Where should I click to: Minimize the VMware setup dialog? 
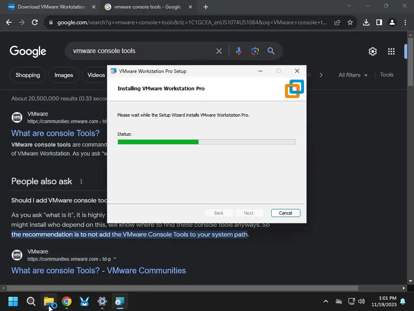260,71
